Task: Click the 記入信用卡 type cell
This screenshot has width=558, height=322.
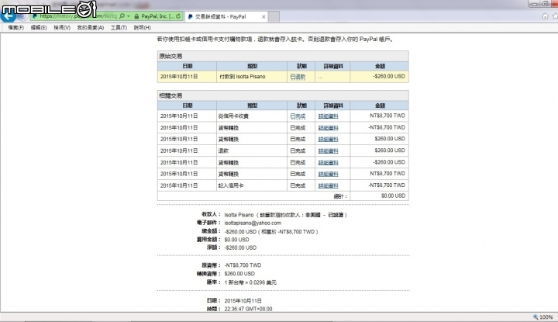Action: [252, 185]
